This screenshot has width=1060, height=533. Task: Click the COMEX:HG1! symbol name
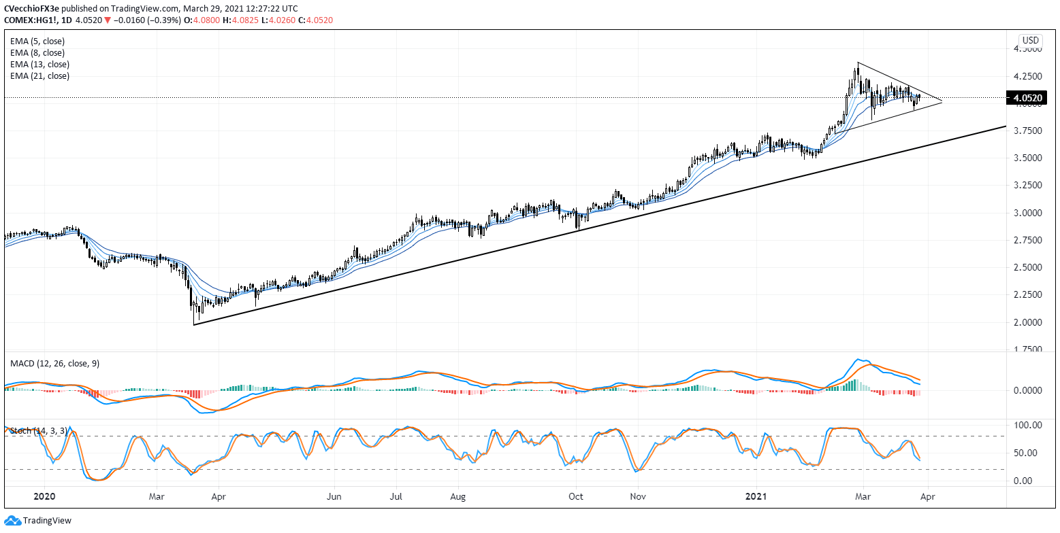pyautogui.click(x=30, y=20)
